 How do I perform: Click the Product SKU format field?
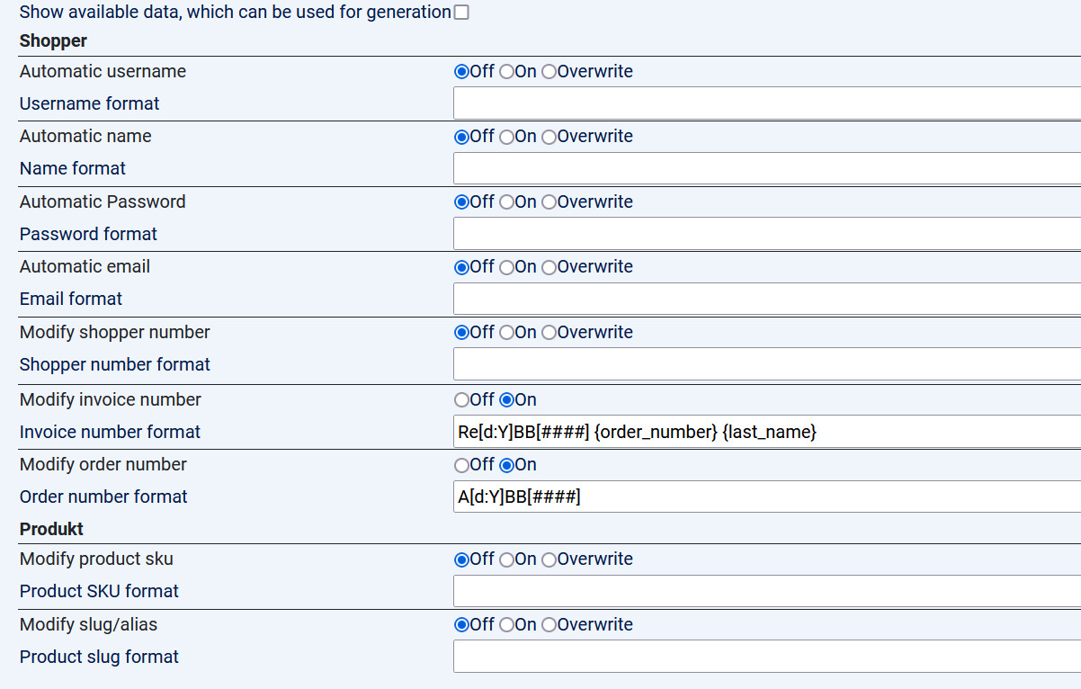(766, 591)
